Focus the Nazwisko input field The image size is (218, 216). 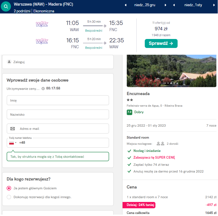point(58,114)
